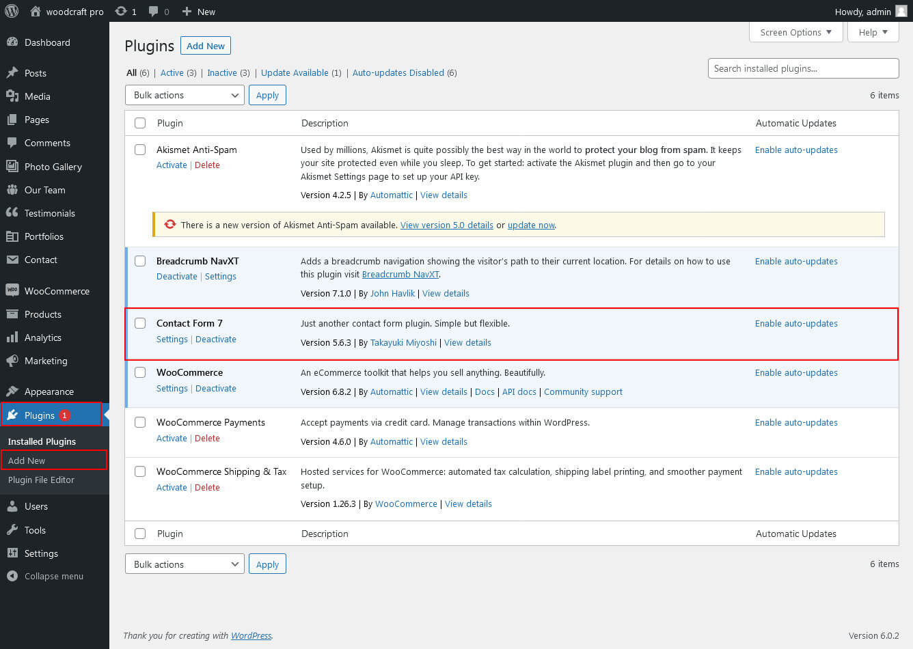Click the Products icon in sidebar
Screen dimensions: 913x649
(12, 314)
